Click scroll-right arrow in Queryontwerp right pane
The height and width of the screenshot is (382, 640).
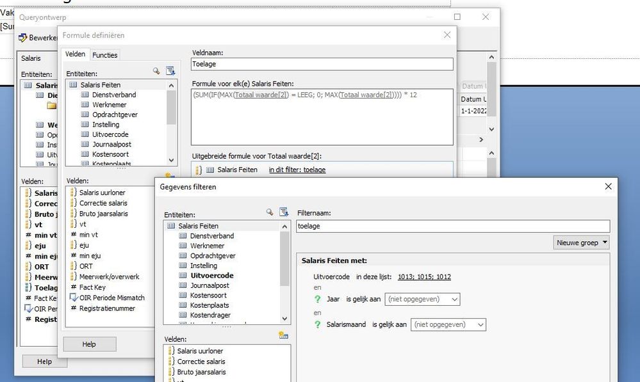pos(481,140)
